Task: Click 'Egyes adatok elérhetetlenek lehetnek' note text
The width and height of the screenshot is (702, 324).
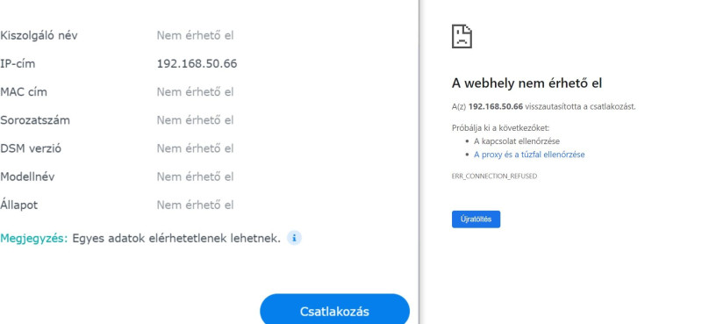Action: coord(176,239)
